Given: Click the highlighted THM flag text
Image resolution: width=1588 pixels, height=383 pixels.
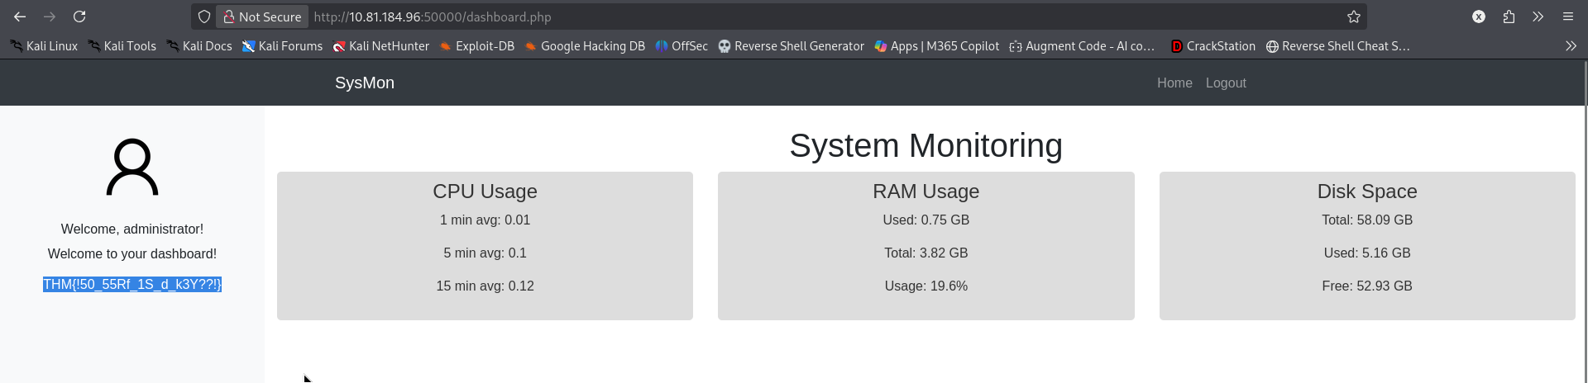Looking at the screenshot, I should (132, 284).
